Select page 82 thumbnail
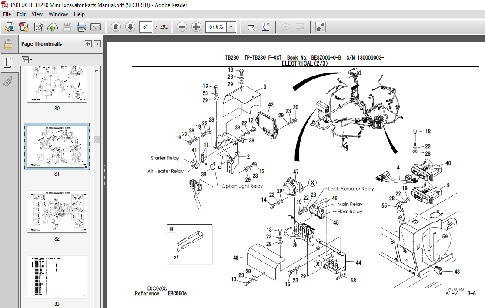This screenshot has height=308, width=485. (x=57, y=212)
